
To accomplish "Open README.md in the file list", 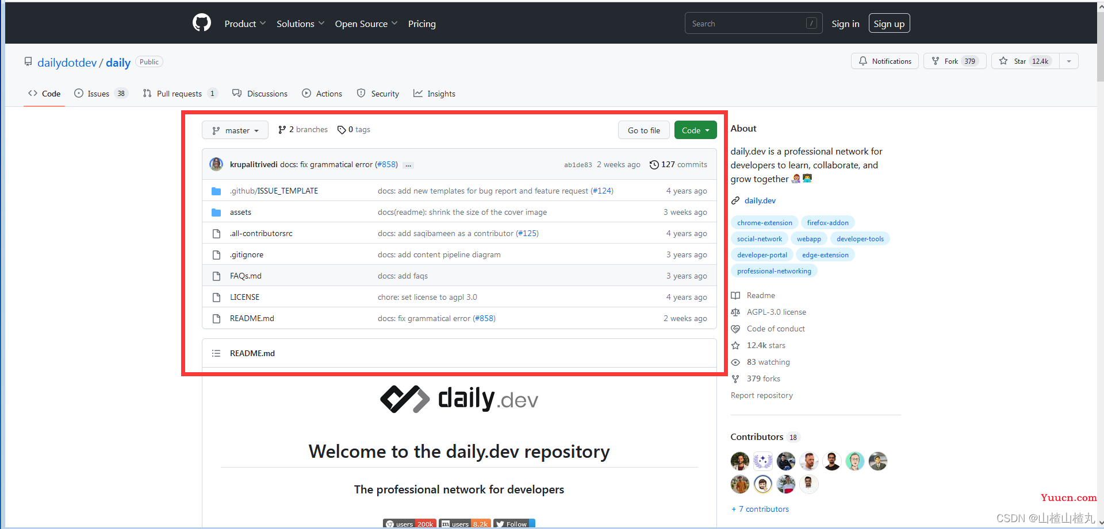I will 252,318.
